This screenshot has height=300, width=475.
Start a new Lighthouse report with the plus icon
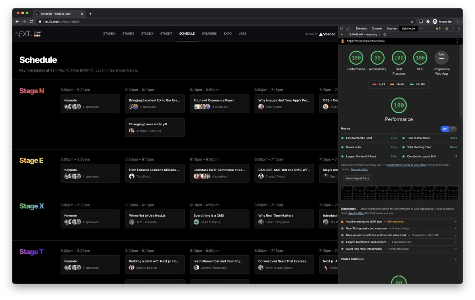pos(342,34)
